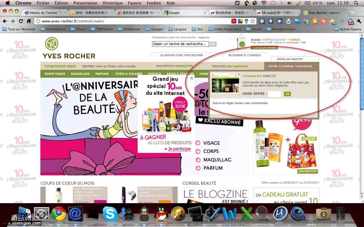Go back using Chrome's back arrow

point(5,21)
